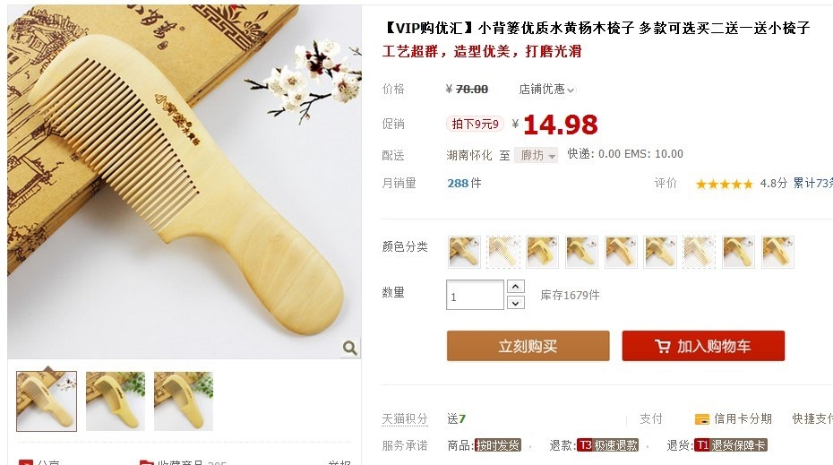Select the last comb color option
This screenshot has height=465, width=833.
777,252
